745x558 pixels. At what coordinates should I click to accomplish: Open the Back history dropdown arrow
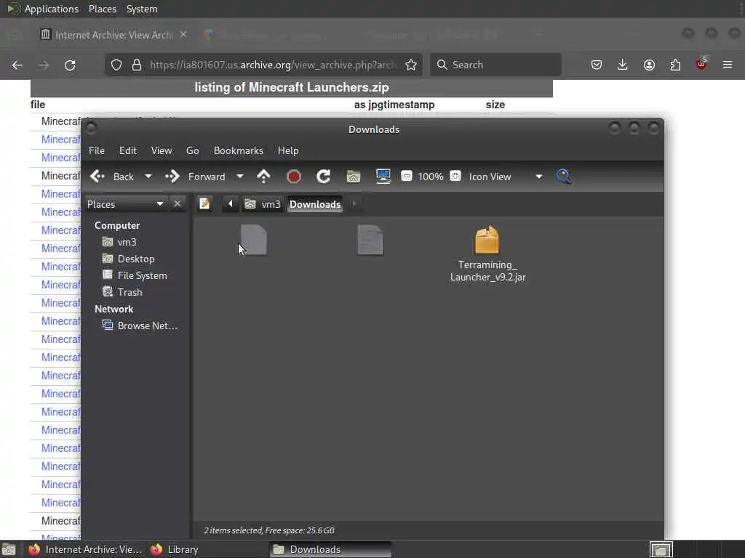click(x=148, y=177)
